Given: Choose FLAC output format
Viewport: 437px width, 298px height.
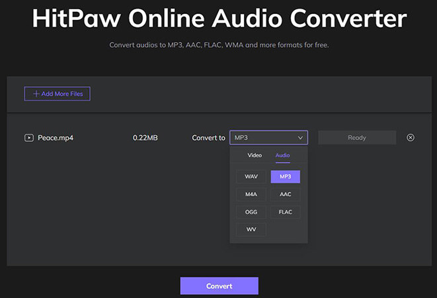Looking at the screenshot, I should (286, 212).
